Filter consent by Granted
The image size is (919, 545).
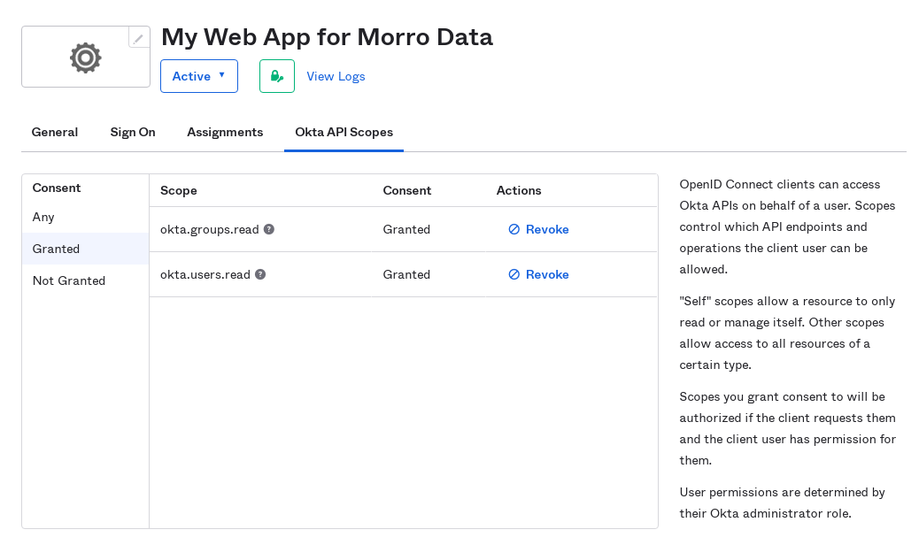click(85, 249)
